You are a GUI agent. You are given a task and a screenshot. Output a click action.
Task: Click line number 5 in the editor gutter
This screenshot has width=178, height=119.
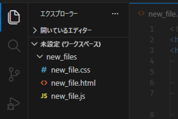tap(152, 72)
